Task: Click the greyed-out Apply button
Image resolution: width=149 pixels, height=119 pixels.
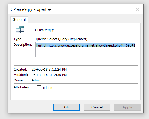Action: pyautogui.click(x=127, y=107)
